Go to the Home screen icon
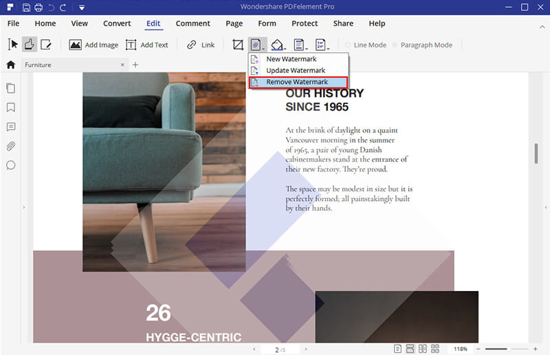This screenshot has height=355, width=550. [x=10, y=65]
